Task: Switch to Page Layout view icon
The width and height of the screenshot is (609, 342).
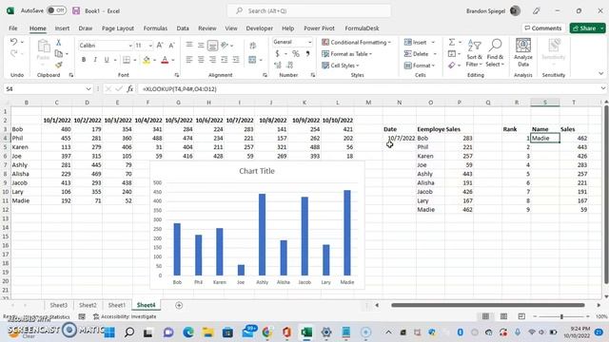Action: coord(503,316)
